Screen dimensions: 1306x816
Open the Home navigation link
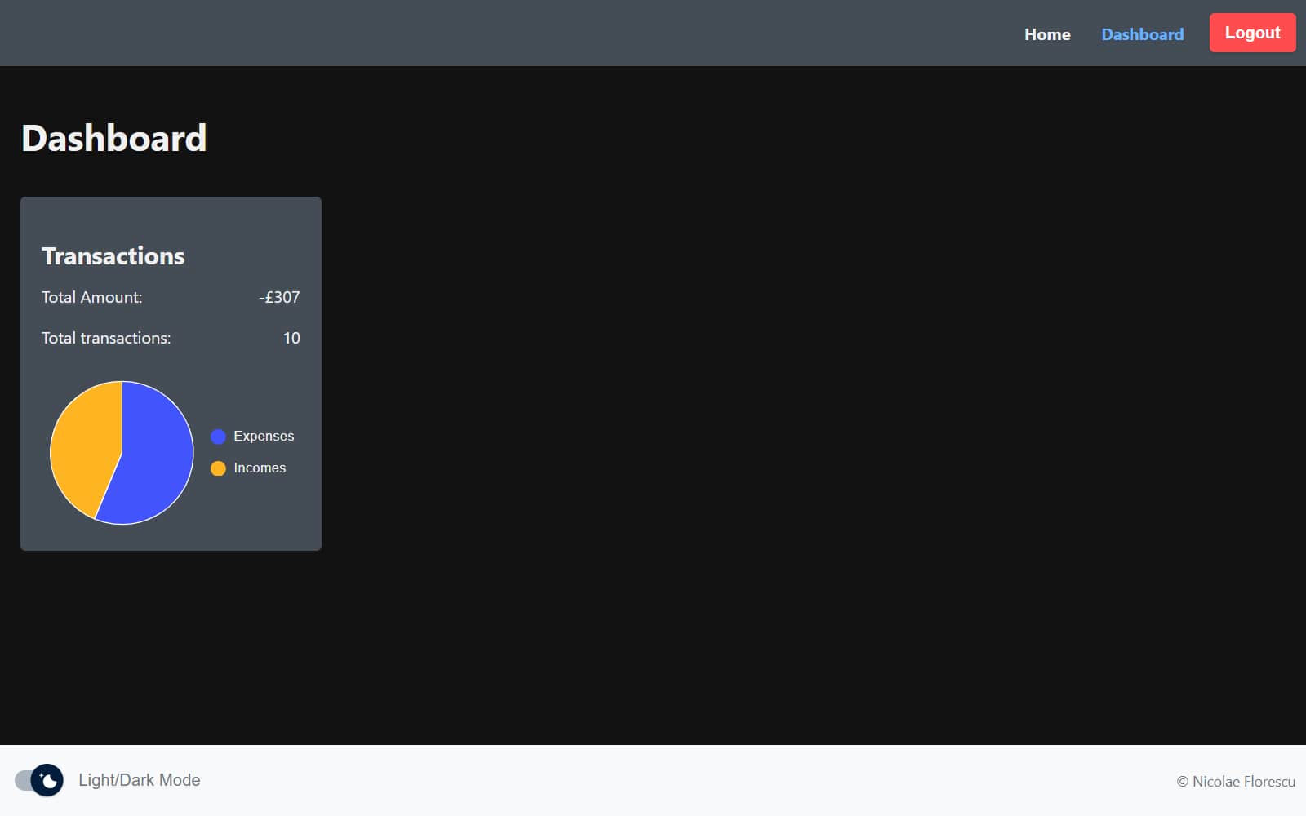click(1046, 34)
